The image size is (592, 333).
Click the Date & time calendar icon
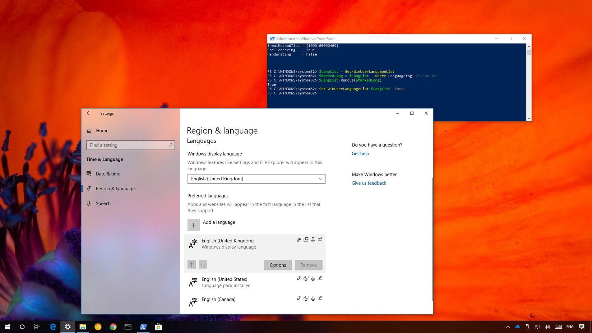(x=89, y=174)
